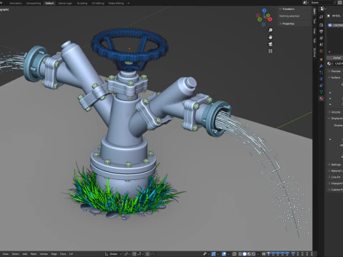This screenshot has width=343, height=257.
Task: Click the Render properties tab icon
Action: click(x=322, y=25)
